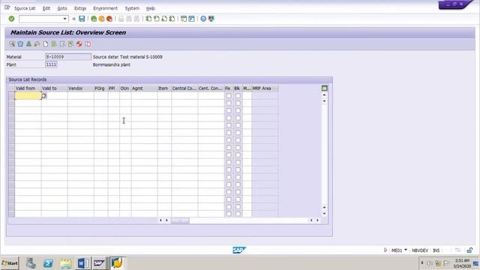Click the yellow Exit icon

101,19
